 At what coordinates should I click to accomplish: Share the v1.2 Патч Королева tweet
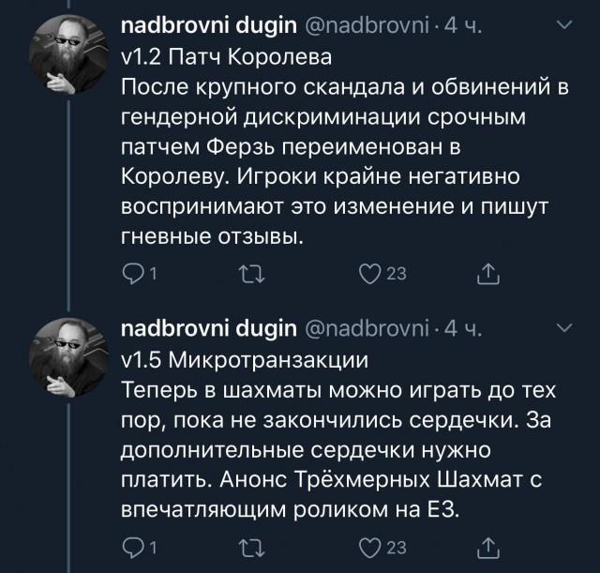point(487,272)
